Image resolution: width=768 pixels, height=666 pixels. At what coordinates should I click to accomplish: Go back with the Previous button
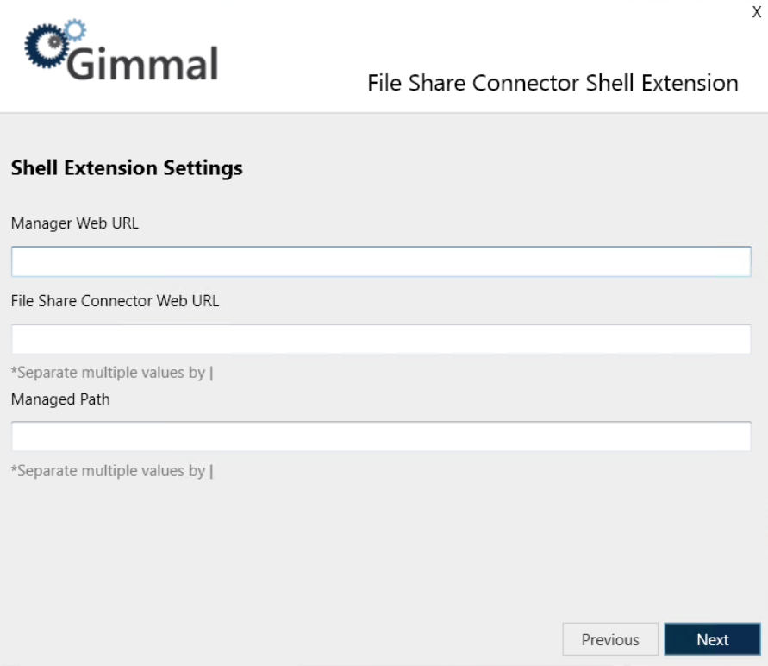pyautogui.click(x=610, y=639)
